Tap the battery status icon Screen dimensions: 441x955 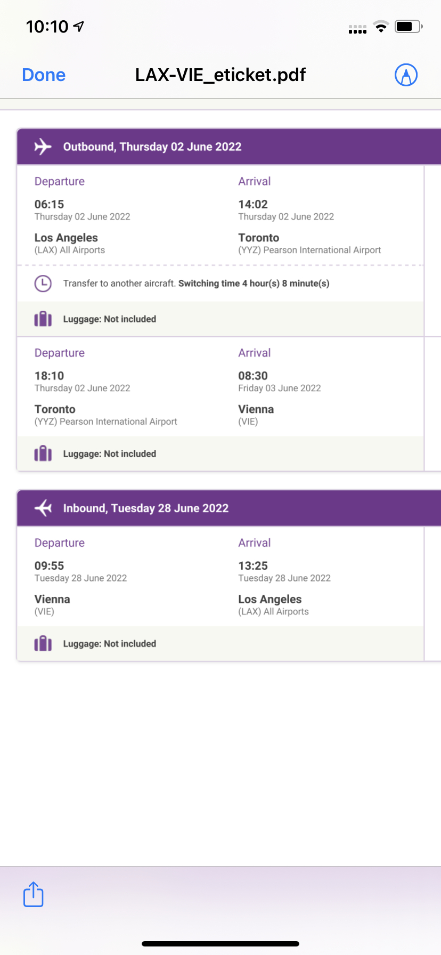point(408,27)
